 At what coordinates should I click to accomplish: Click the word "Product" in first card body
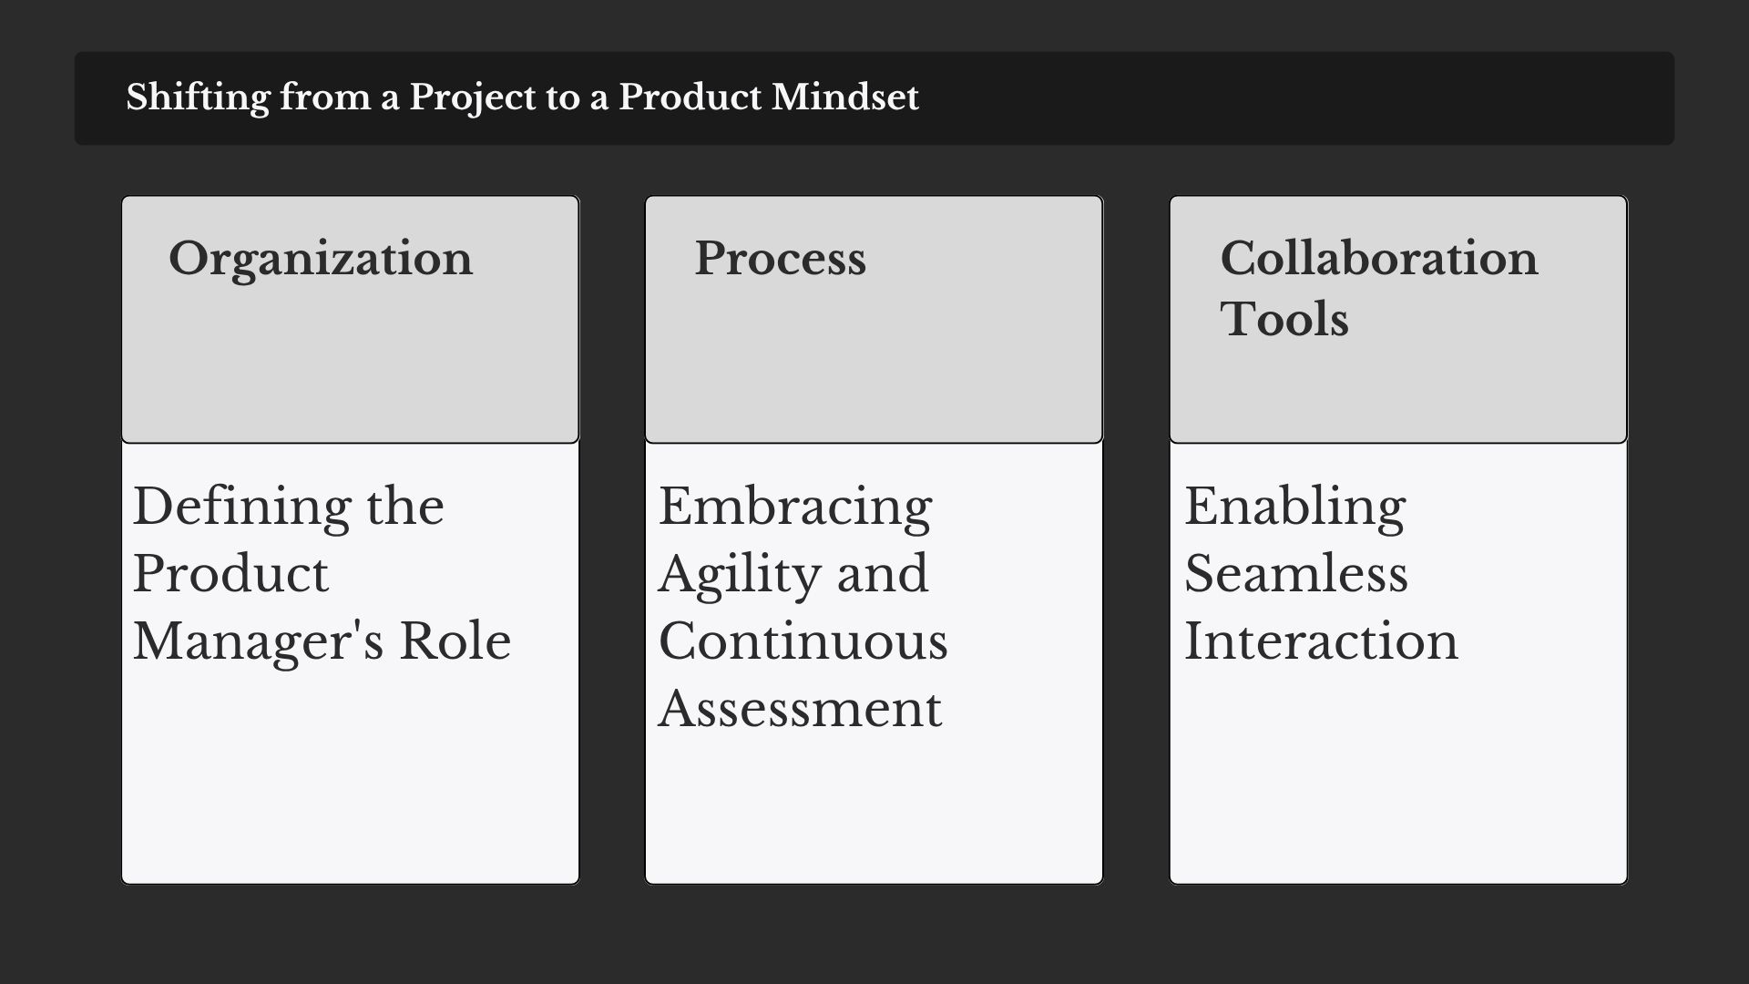coord(230,573)
